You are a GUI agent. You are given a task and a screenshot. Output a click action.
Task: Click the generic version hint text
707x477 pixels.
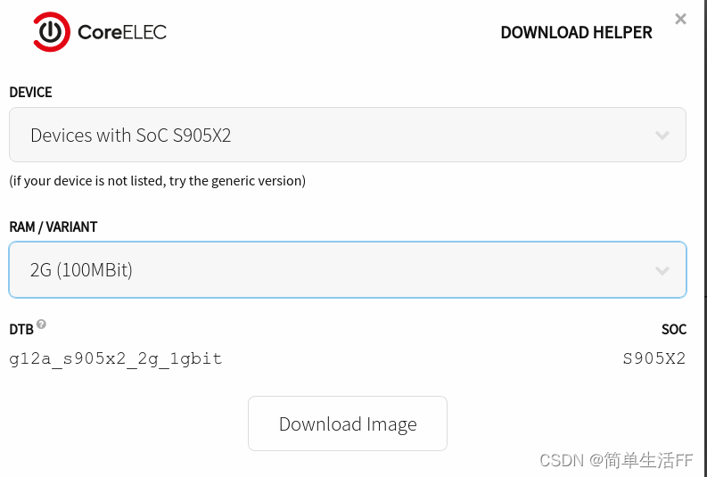(x=157, y=181)
